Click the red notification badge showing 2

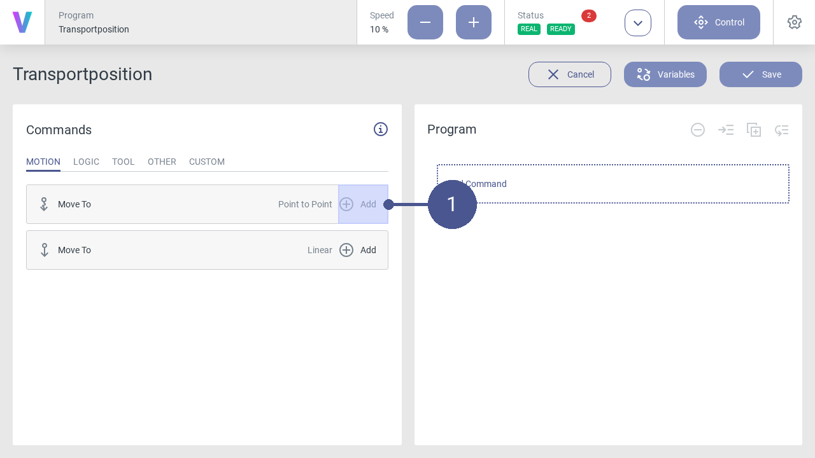pos(588,16)
